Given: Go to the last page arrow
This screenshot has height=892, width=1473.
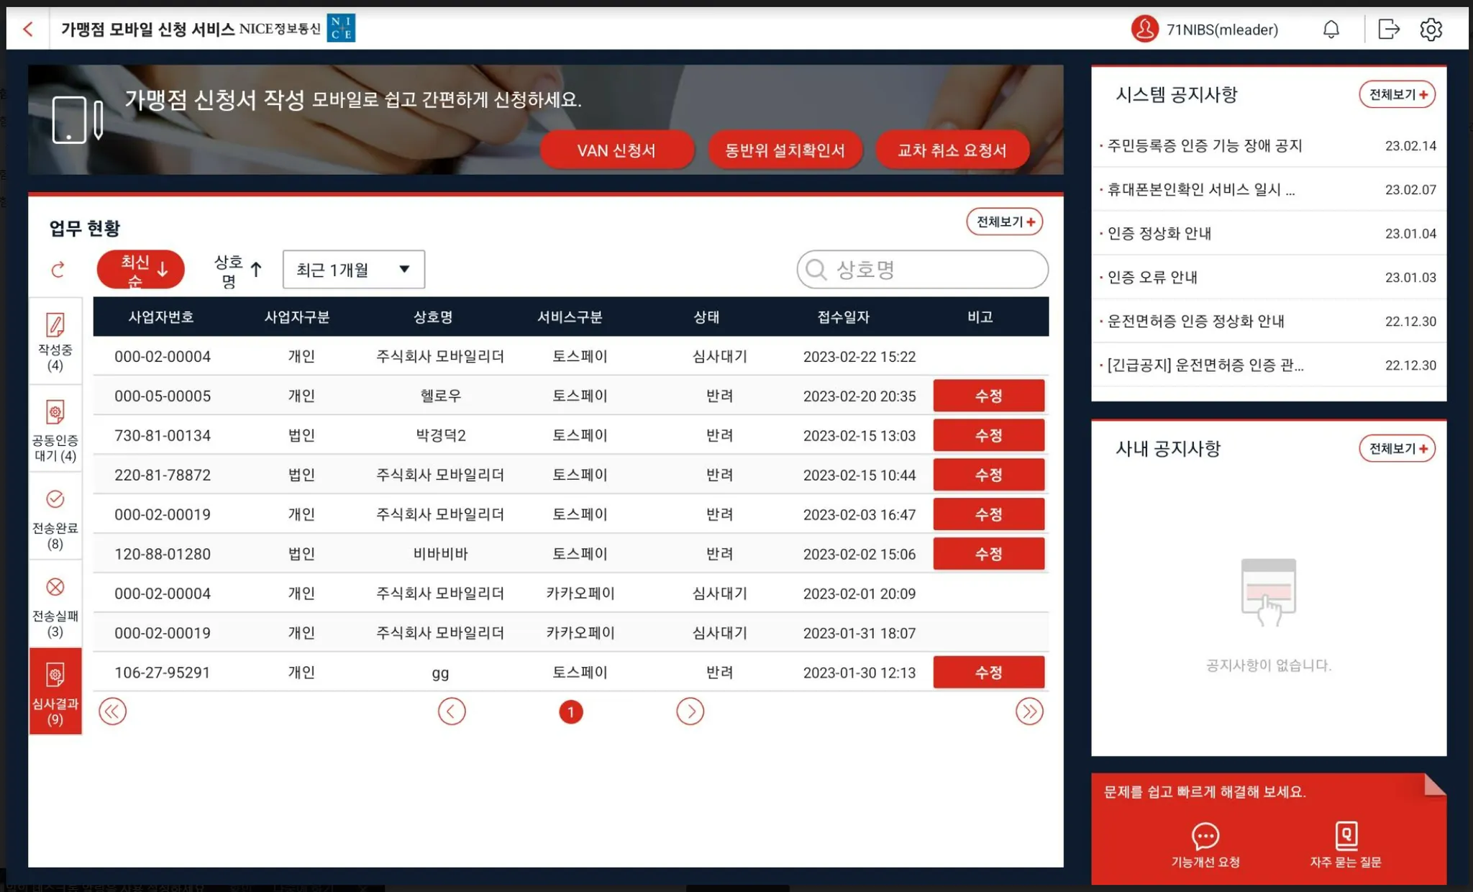Looking at the screenshot, I should (1029, 711).
